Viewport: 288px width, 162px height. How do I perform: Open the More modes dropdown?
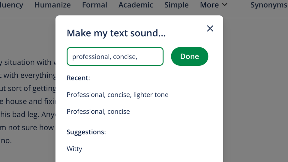pyautogui.click(x=214, y=5)
